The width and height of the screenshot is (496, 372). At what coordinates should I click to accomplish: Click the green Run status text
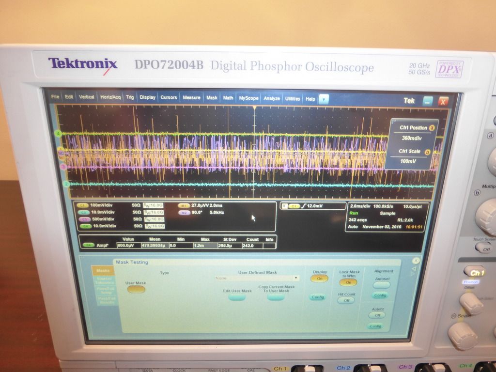click(x=354, y=213)
